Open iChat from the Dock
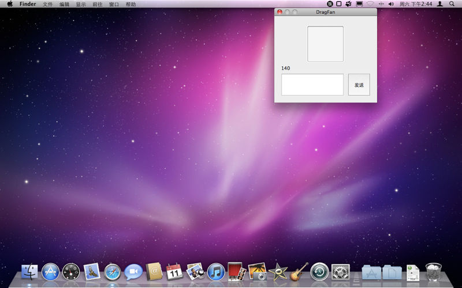This screenshot has height=288, width=462. pos(133,272)
